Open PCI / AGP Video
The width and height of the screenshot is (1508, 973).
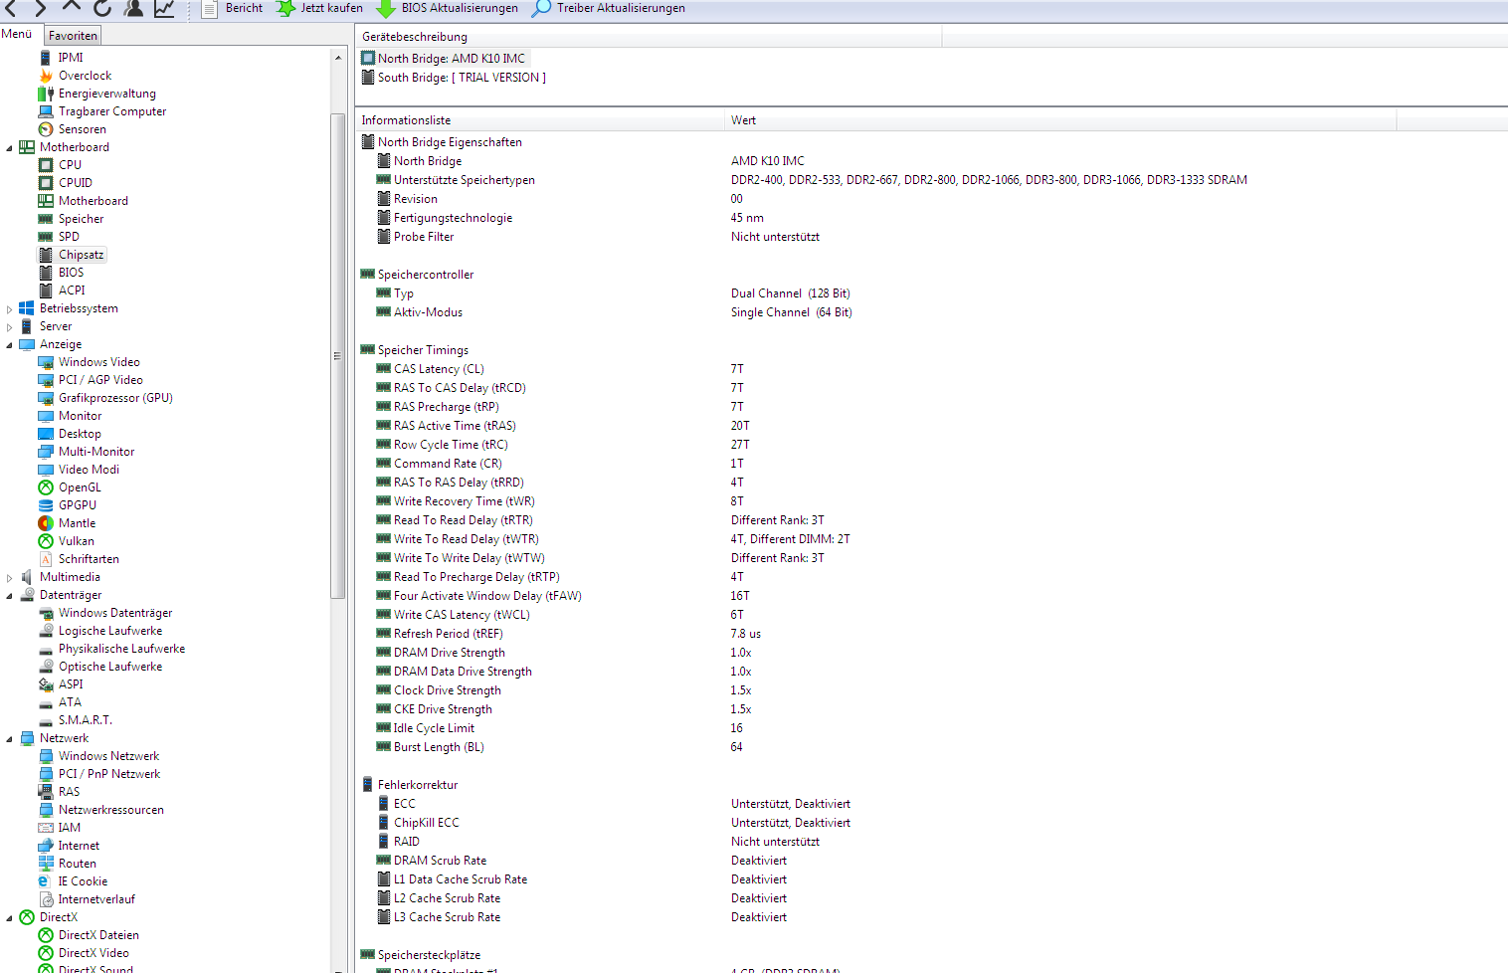tap(100, 380)
